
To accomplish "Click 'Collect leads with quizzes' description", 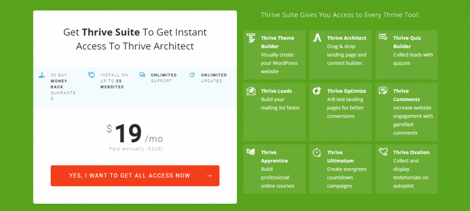I will 413,59.
